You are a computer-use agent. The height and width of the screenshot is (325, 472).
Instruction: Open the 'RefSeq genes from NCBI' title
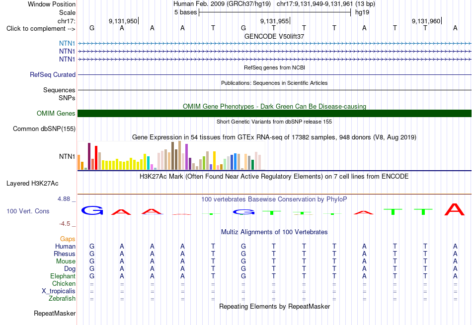pos(274,67)
